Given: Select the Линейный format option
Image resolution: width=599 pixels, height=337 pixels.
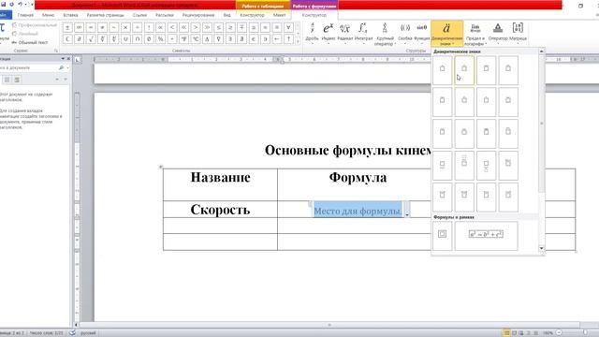Looking at the screenshot, I should pos(25,34).
